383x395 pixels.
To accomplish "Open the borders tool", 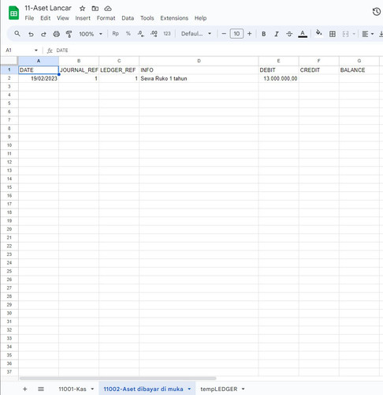I will click(333, 34).
